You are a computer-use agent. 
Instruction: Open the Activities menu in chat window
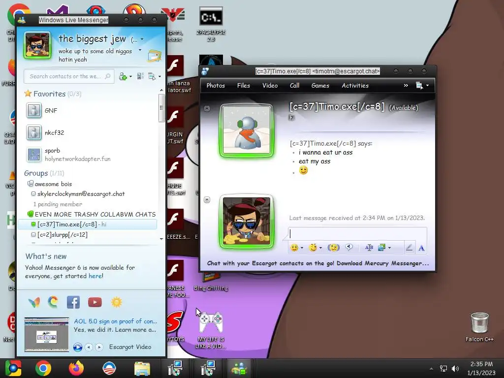tap(355, 86)
